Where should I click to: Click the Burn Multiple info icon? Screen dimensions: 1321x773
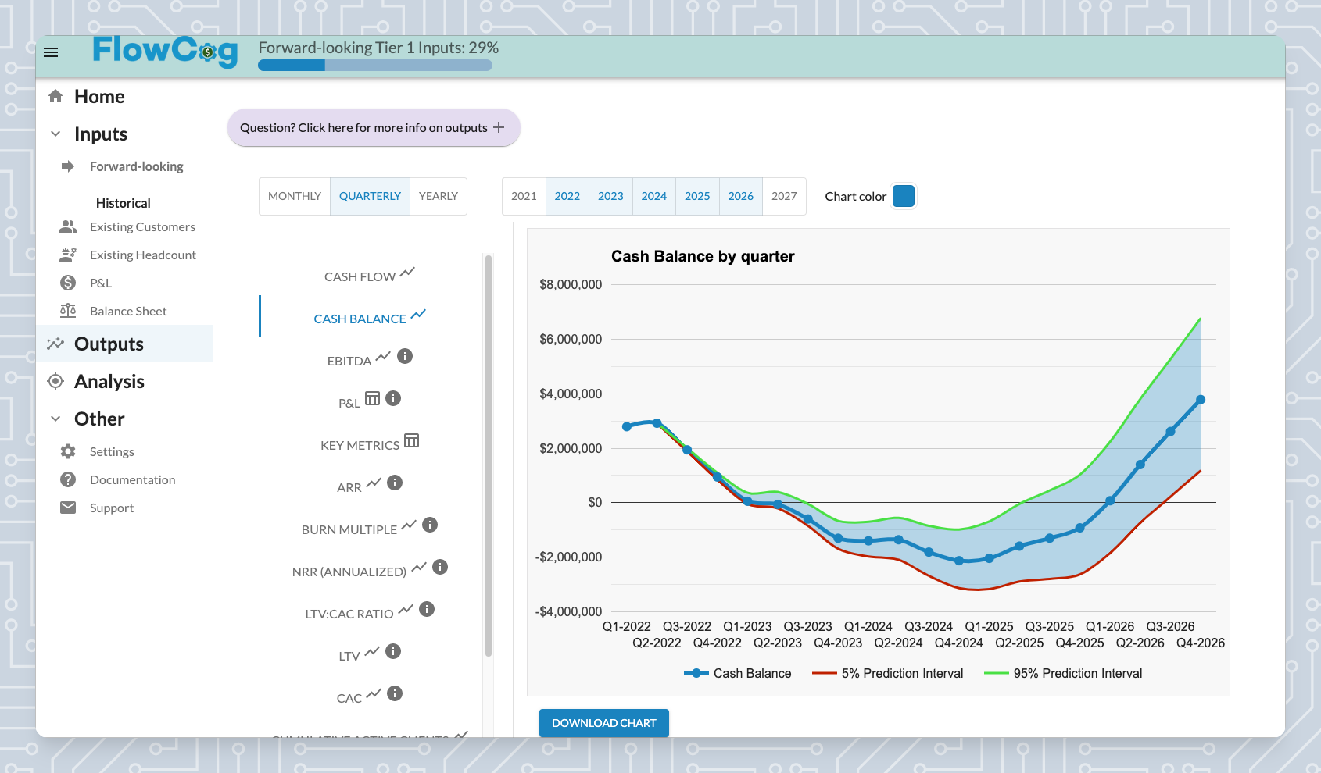[x=430, y=525]
